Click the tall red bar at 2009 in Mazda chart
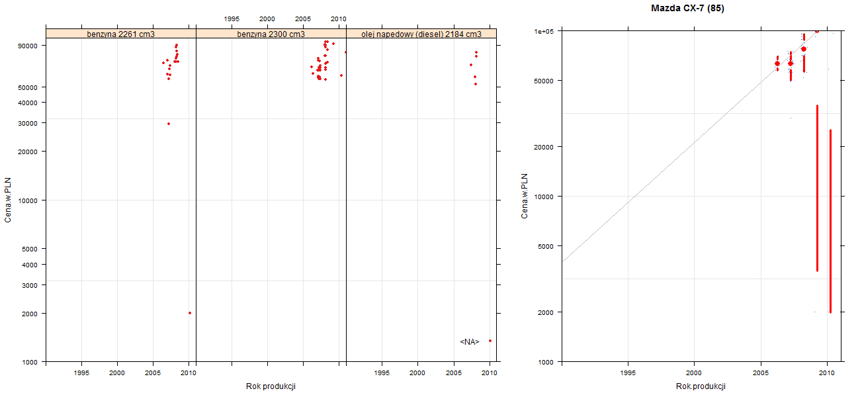 [x=818, y=188]
